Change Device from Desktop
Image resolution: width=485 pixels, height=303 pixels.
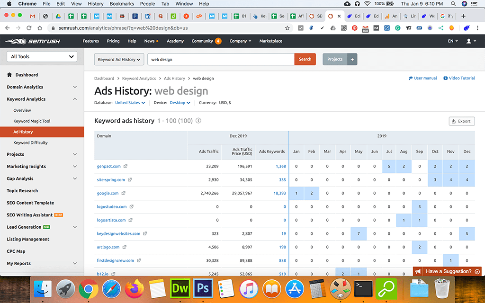pyautogui.click(x=180, y=103)
